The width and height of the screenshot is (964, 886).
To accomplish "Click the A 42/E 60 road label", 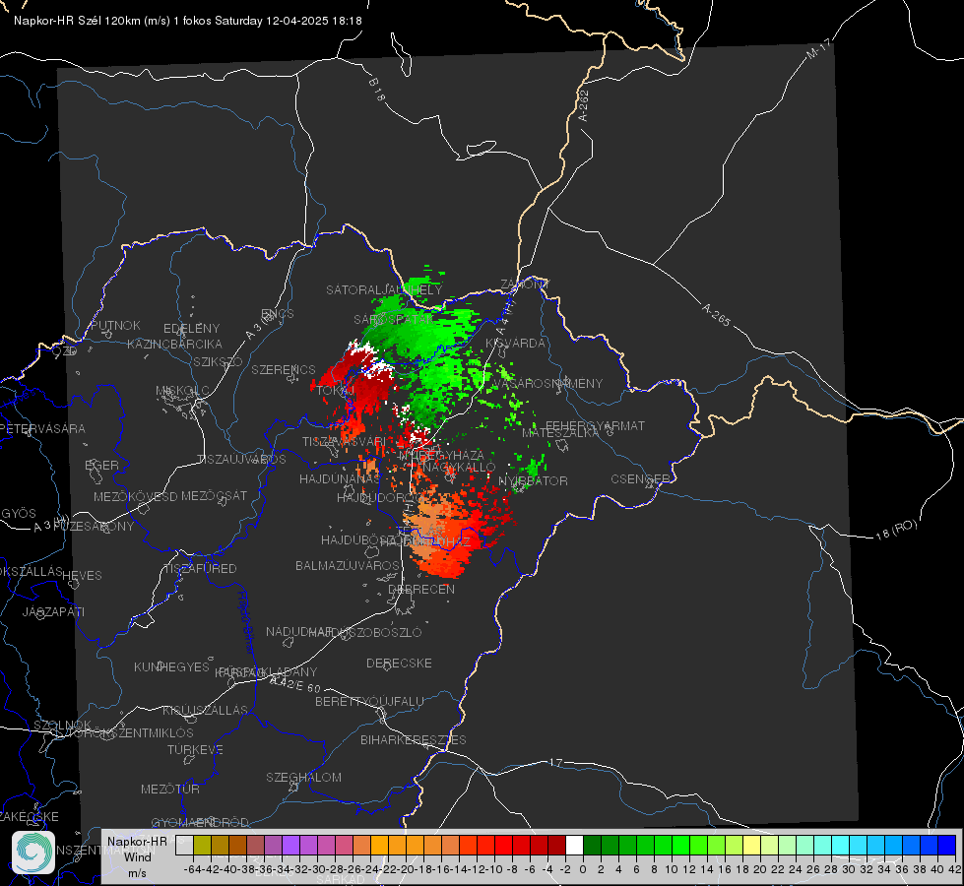I will 295,684.
